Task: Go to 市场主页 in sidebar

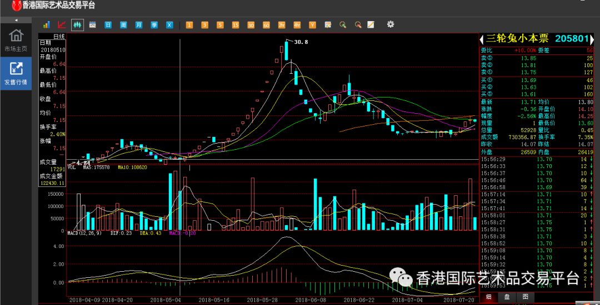Action: pyautogui.click(x=16, y=40)
